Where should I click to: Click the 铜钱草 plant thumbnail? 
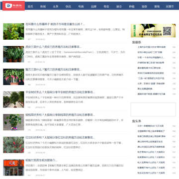[x=13, y=122]
